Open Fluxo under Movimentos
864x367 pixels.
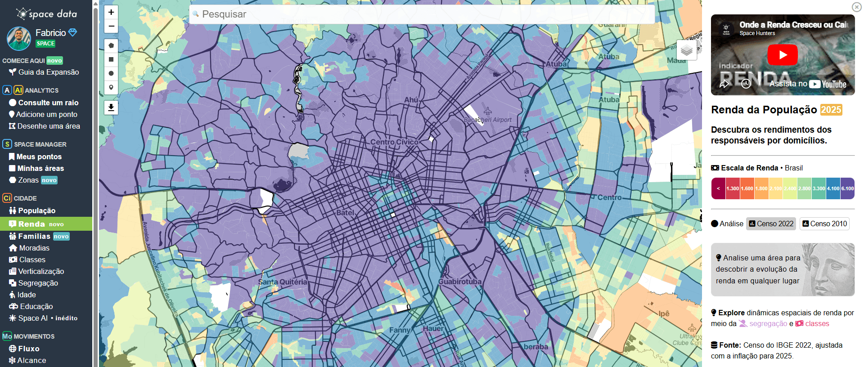click(24, 349)
